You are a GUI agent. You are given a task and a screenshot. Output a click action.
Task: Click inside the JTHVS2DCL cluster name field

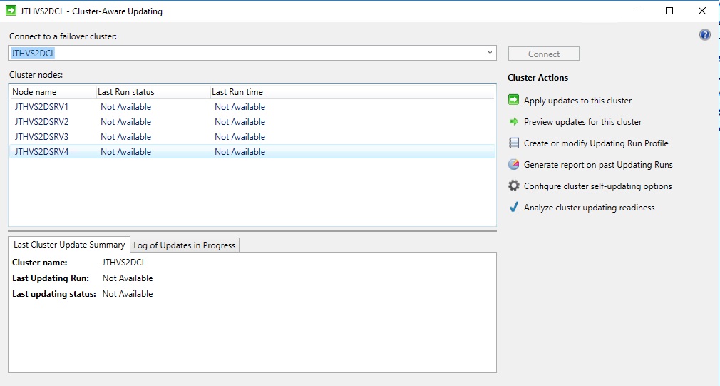click(247, 53)
